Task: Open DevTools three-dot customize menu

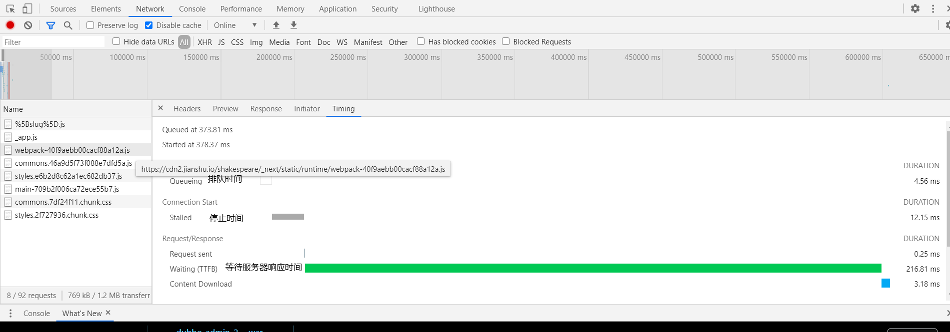Action: 933,8
